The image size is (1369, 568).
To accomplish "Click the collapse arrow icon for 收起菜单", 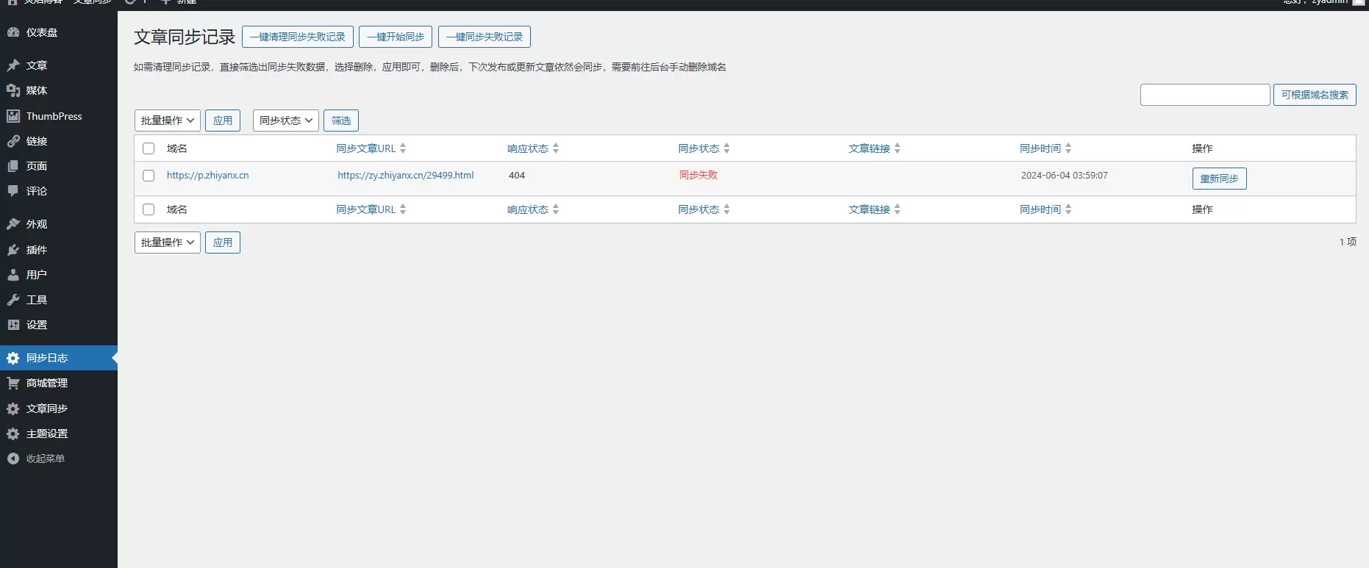I will tap(13, 459).
